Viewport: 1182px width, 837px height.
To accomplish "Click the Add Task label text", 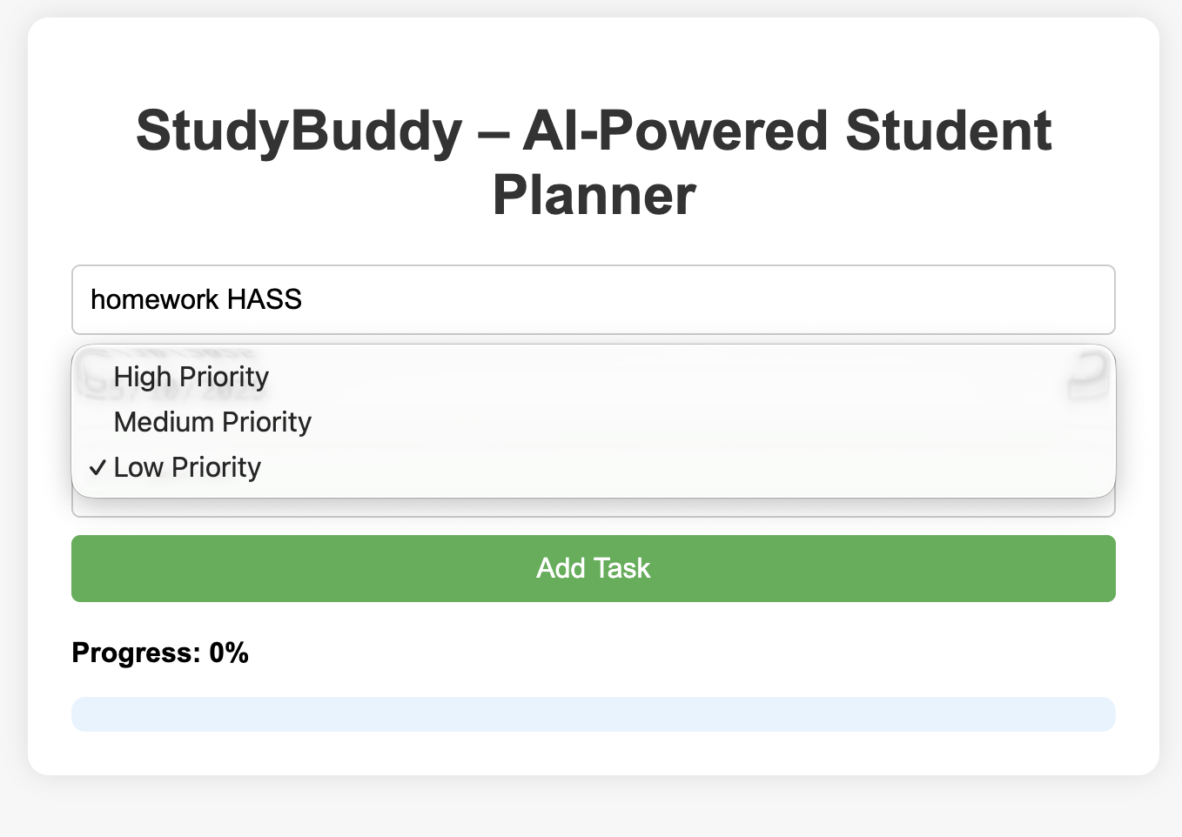I will click(593, 568).
